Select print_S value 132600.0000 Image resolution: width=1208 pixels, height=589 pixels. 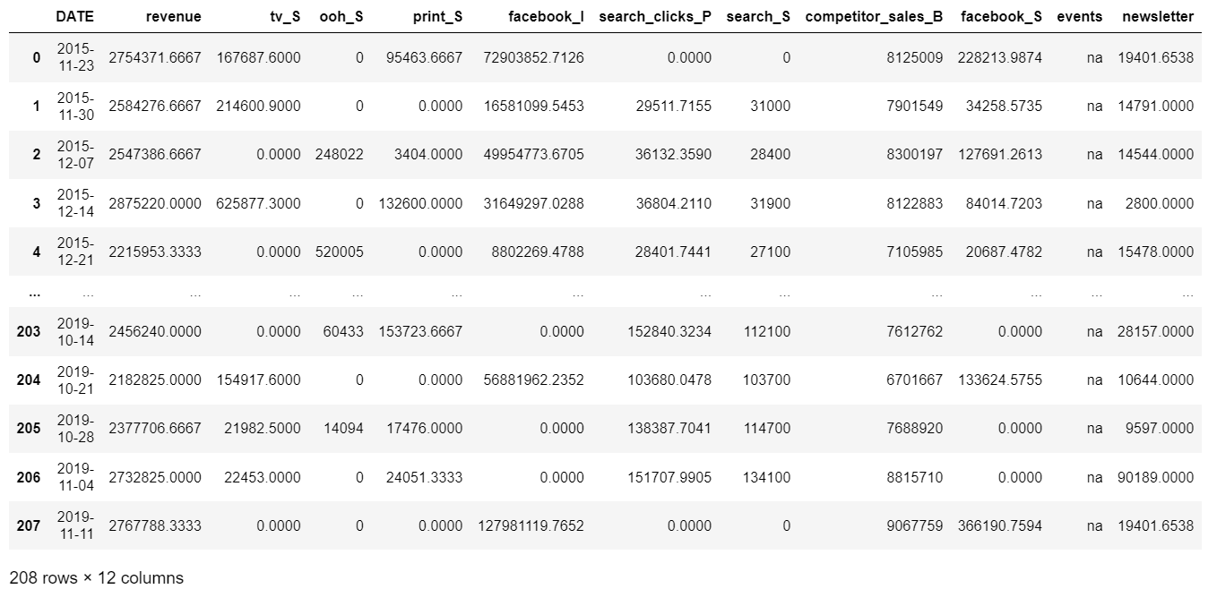[x=421, y=203]
